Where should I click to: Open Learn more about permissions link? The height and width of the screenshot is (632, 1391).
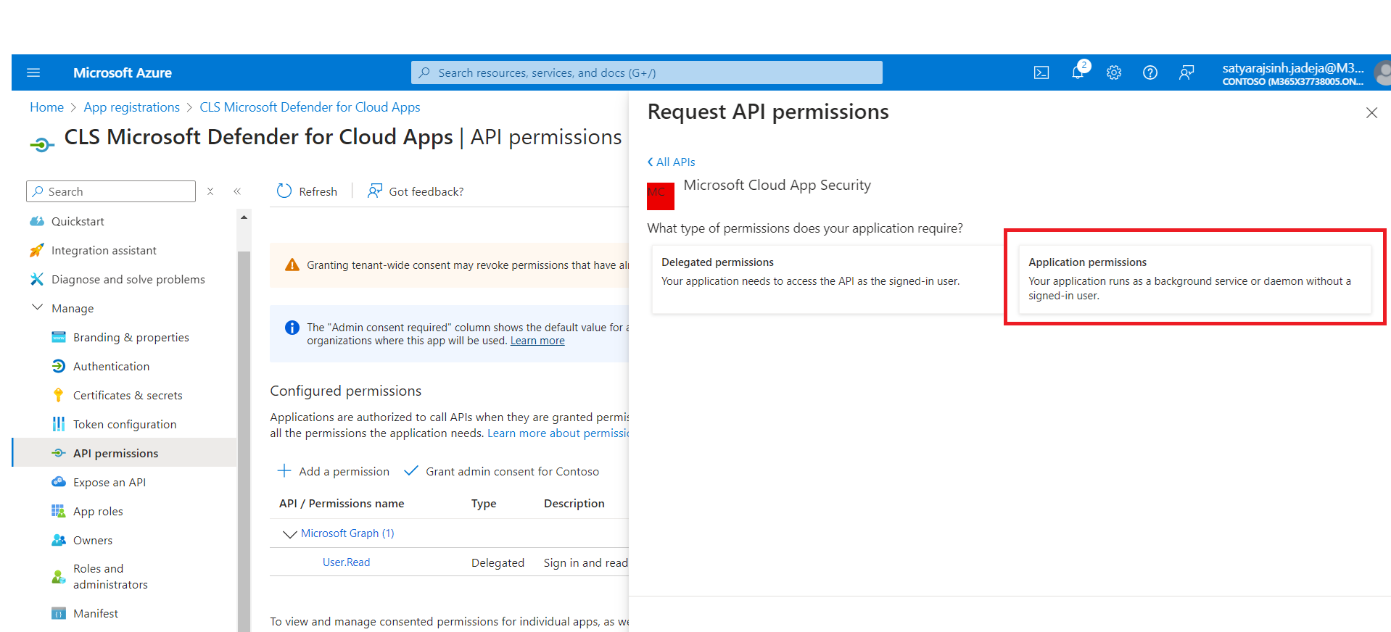point(558,433)
